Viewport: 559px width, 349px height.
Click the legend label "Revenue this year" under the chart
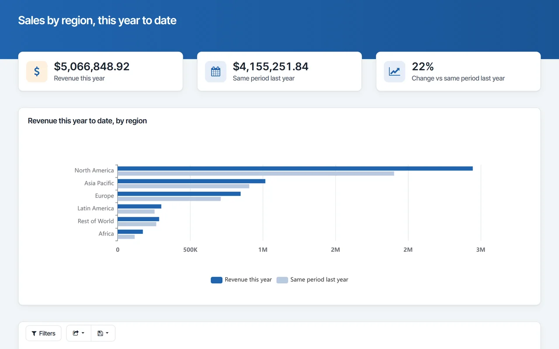tap(248, 280)
